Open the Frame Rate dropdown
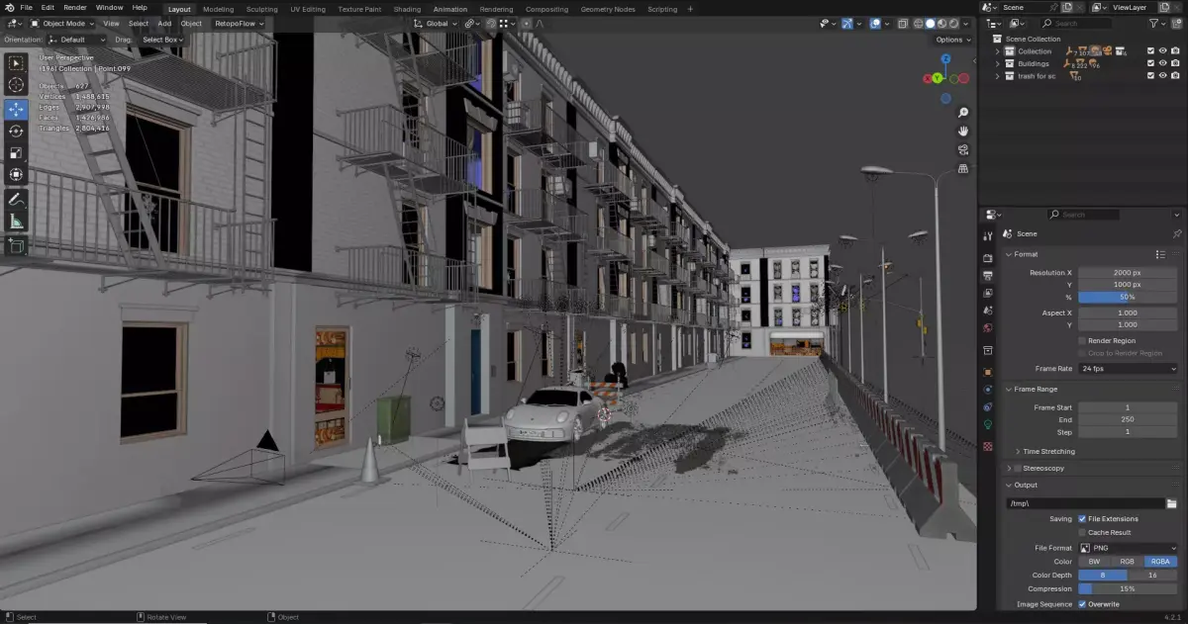 click(1128, 368)
